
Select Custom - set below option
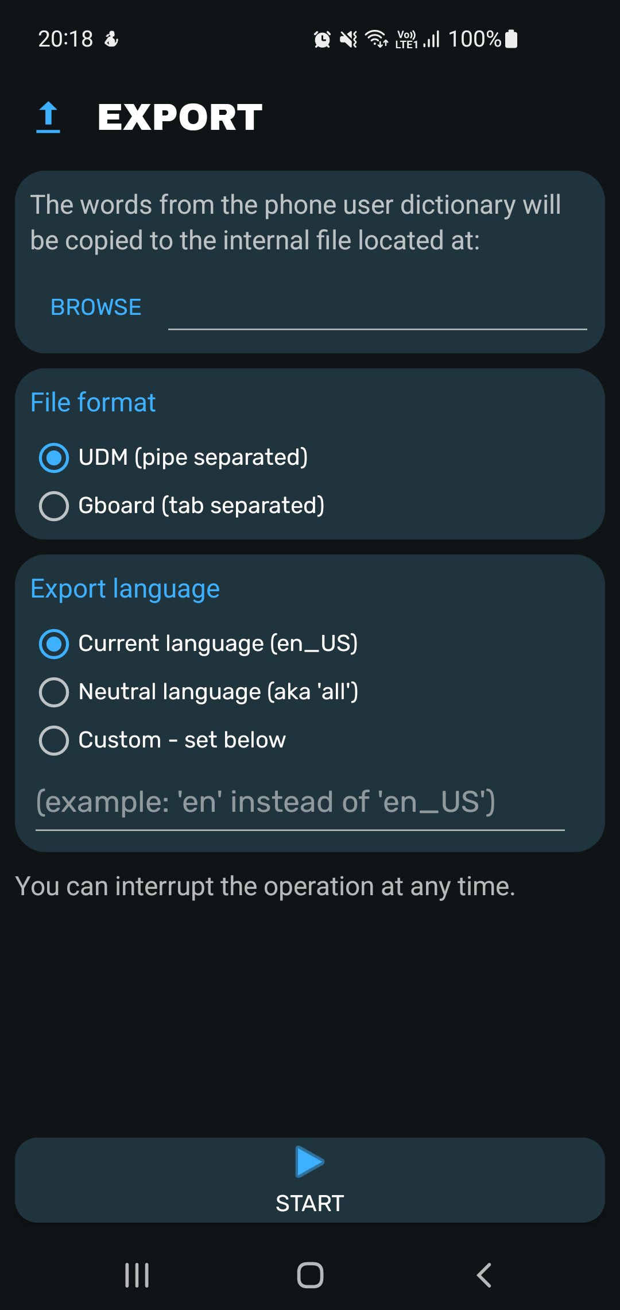tap(54, 741)
